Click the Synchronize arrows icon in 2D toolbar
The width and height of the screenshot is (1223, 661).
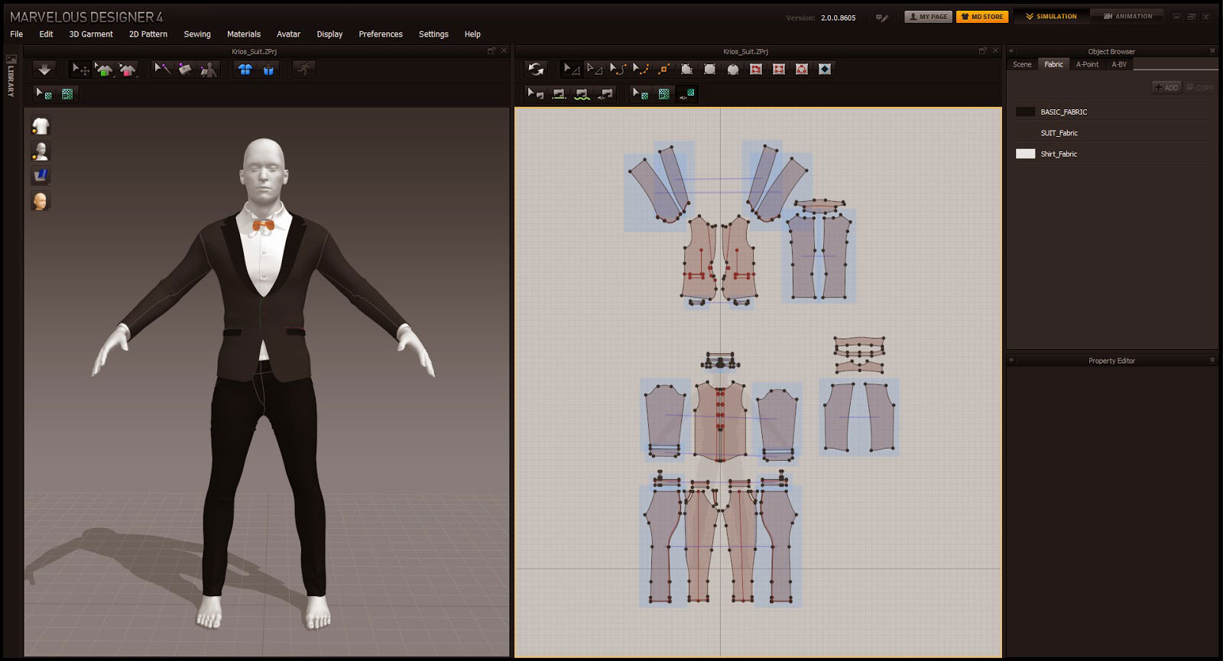tap(536, 70)
